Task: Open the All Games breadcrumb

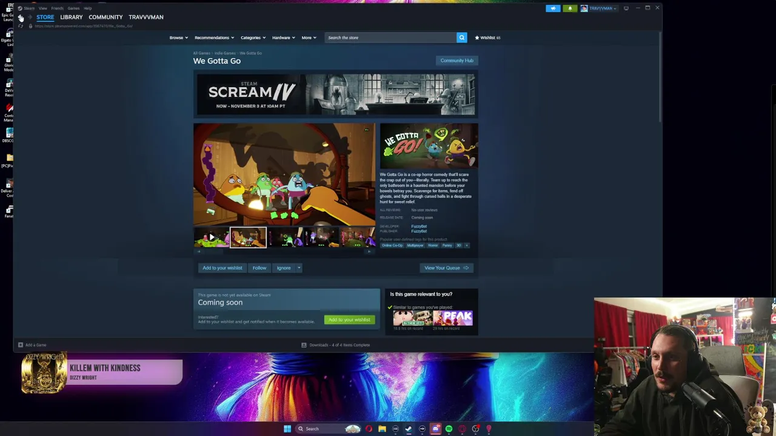Action: 201,53
